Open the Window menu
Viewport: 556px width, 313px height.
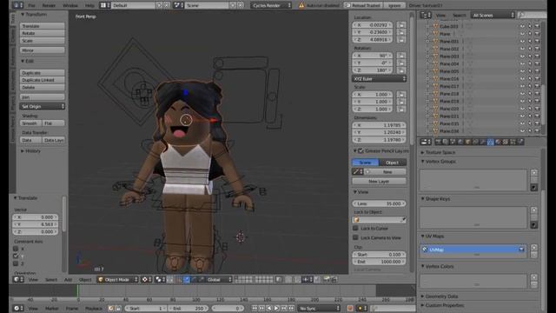69,5
